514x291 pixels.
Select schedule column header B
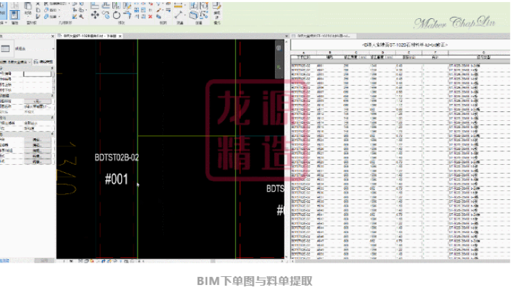click(x=330, y=52)
